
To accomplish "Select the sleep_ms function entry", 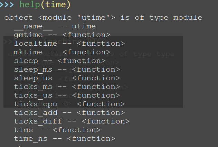I will point(67,70).
